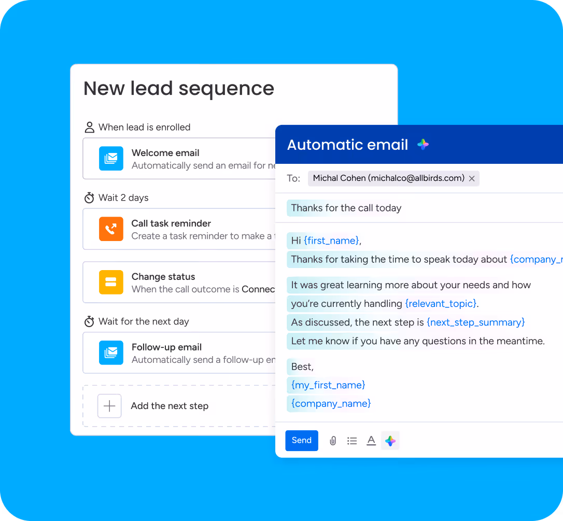Click the {next_step_summary} placeholder

[476, 322]
